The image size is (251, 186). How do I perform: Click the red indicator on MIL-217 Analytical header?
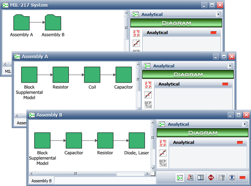tap(213, 33)
